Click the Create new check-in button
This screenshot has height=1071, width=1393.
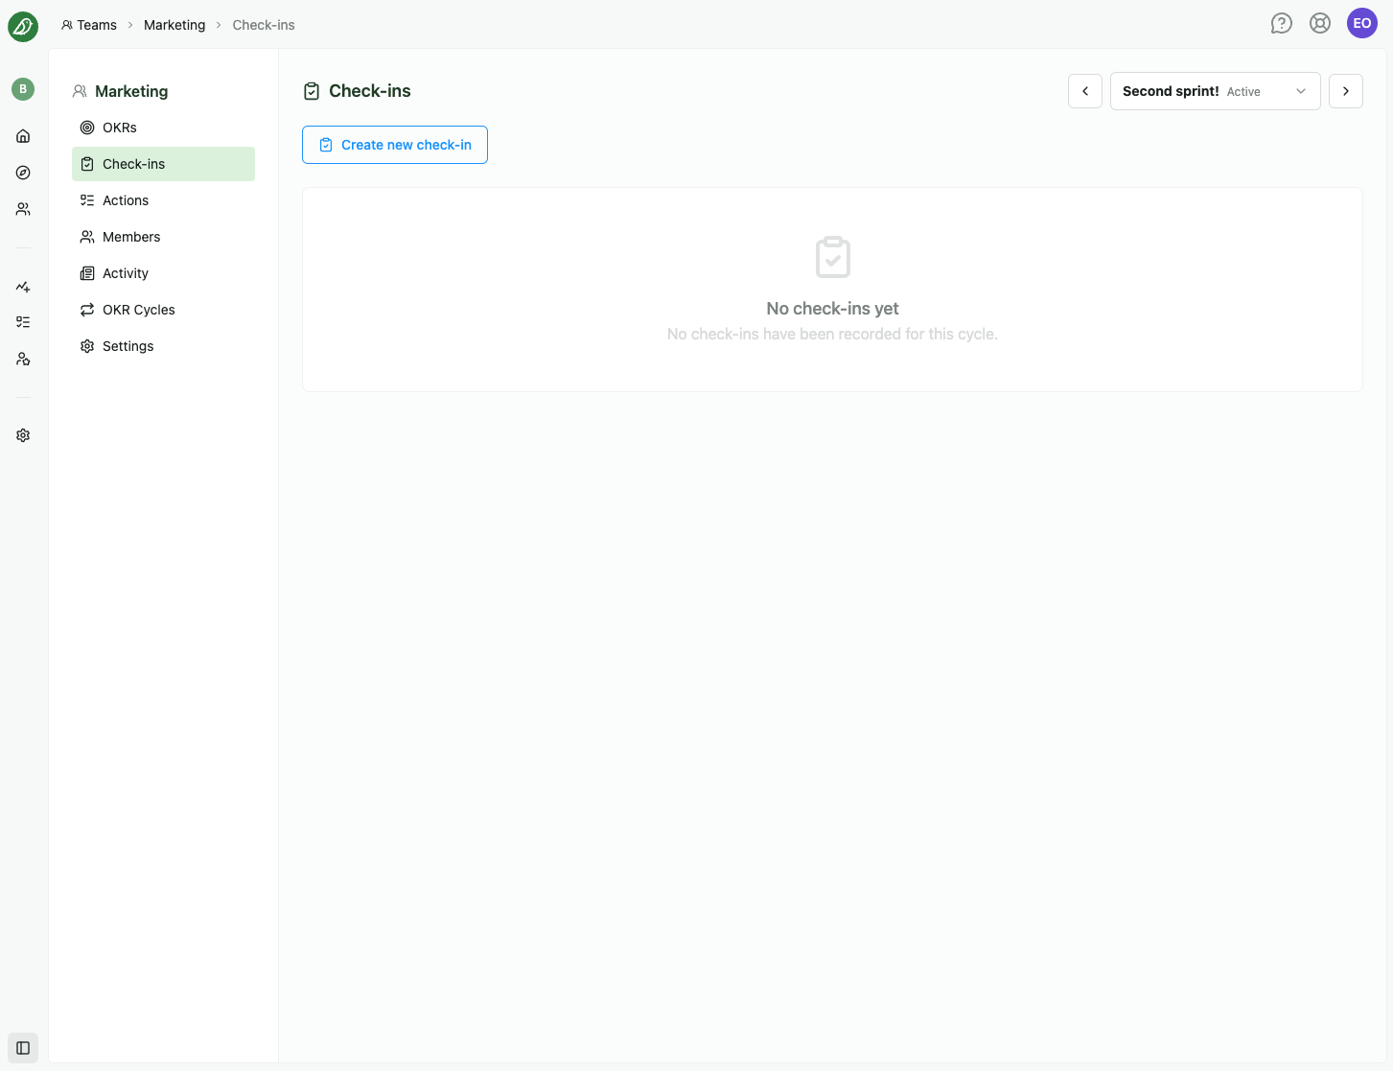pyautogui.click(x=395, y=145)
